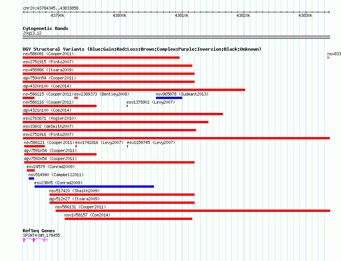Click the dgv4320n100 (Coe2014) red bar
Viewport: 341px width, 261px height.
pyautogui.click(x=134, y=90)
